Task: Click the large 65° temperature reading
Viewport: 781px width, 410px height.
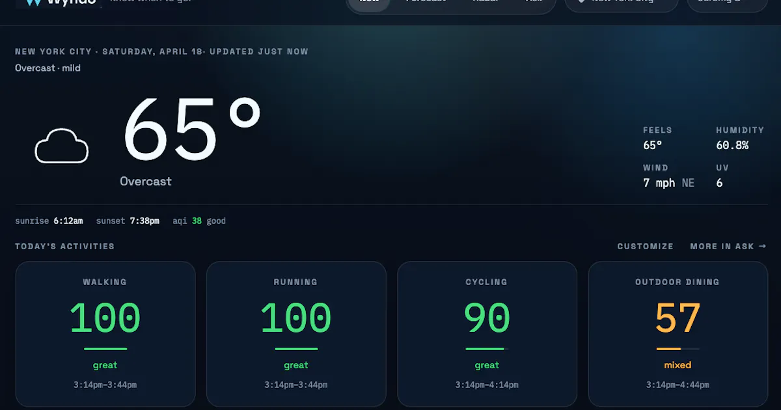Action: coord(192,130)
